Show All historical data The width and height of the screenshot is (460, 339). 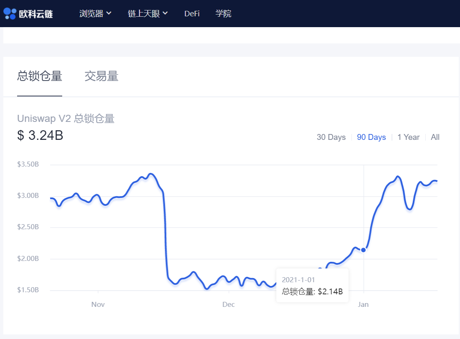coord(435,137)
